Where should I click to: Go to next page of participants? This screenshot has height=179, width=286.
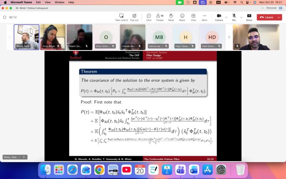229,37
